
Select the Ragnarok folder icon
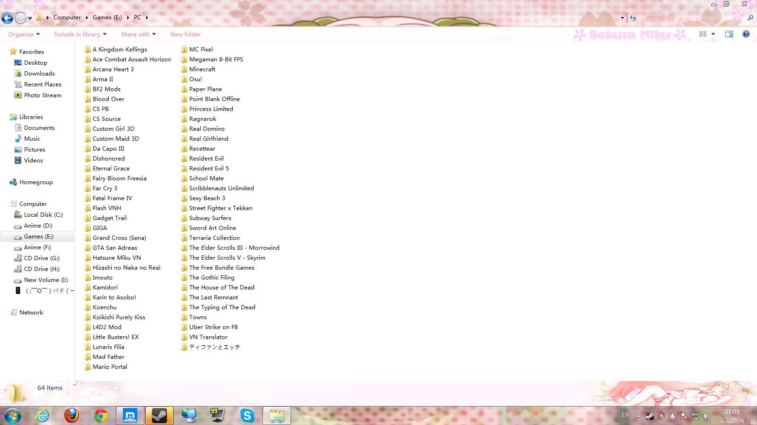pos(185,119)
